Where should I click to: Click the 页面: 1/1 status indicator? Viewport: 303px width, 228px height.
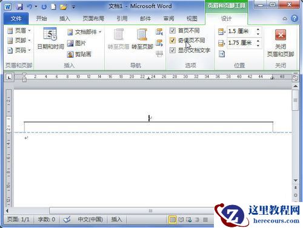coord(18,220)
